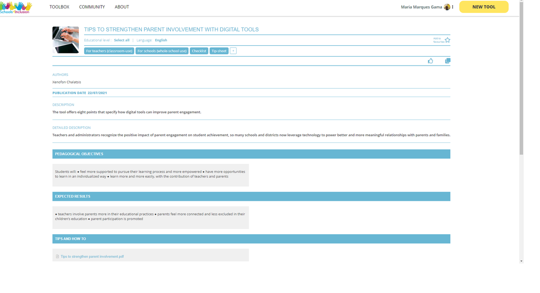Open the Language 'English' selector
This screenshot has width=540, height=293.
click(161, 40)
